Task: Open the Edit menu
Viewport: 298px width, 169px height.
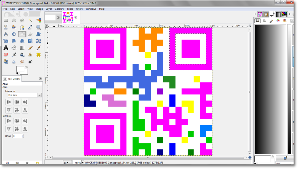Action: click(x=12, y=9)
